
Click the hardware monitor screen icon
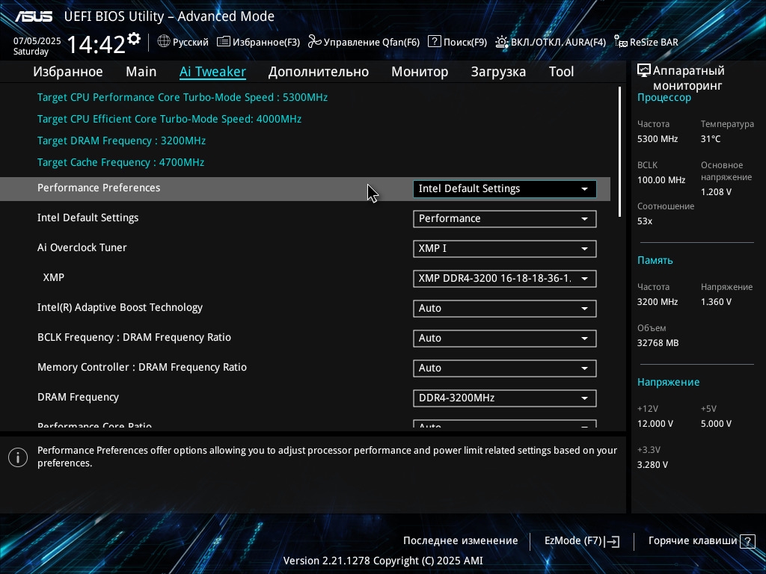tap(644, 70)
